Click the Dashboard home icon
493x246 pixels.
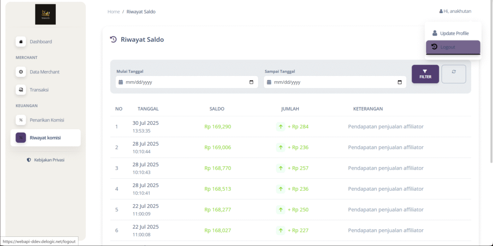(21, 41)
